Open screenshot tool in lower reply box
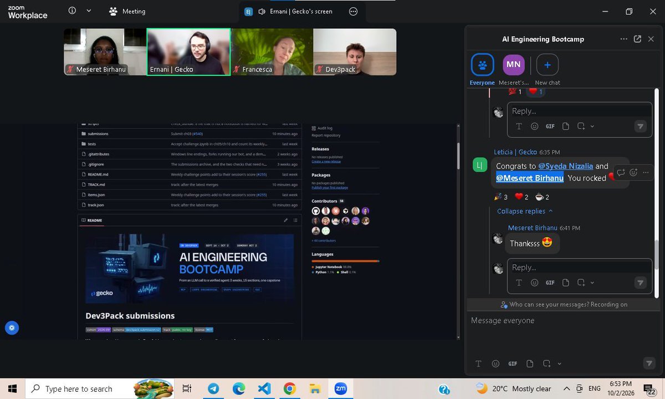 pyautogui.click(x=581, y=283)
